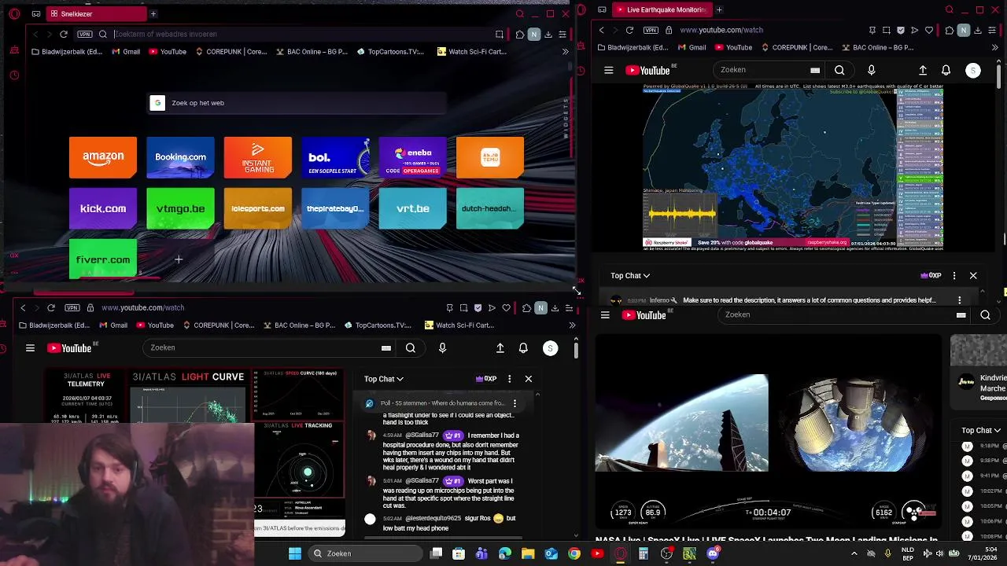Open YouTube notifications bell in earthquake window
This screenshot has height=566, width=1007.
[x=946, y=70]
